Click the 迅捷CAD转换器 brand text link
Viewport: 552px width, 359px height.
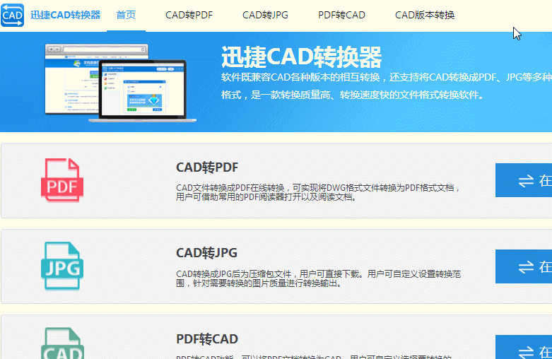pos(66,15)
